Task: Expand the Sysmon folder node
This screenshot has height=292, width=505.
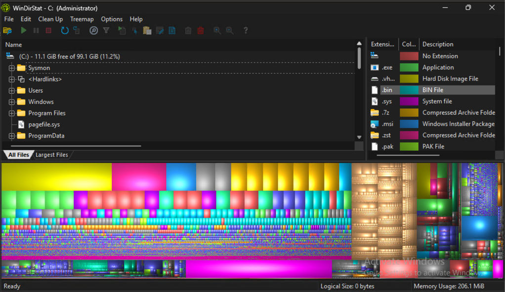Action: click(x=12, y=68)
